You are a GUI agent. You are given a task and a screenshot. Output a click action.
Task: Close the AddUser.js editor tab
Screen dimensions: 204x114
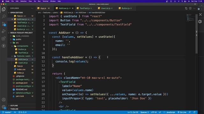coord(73,8)
